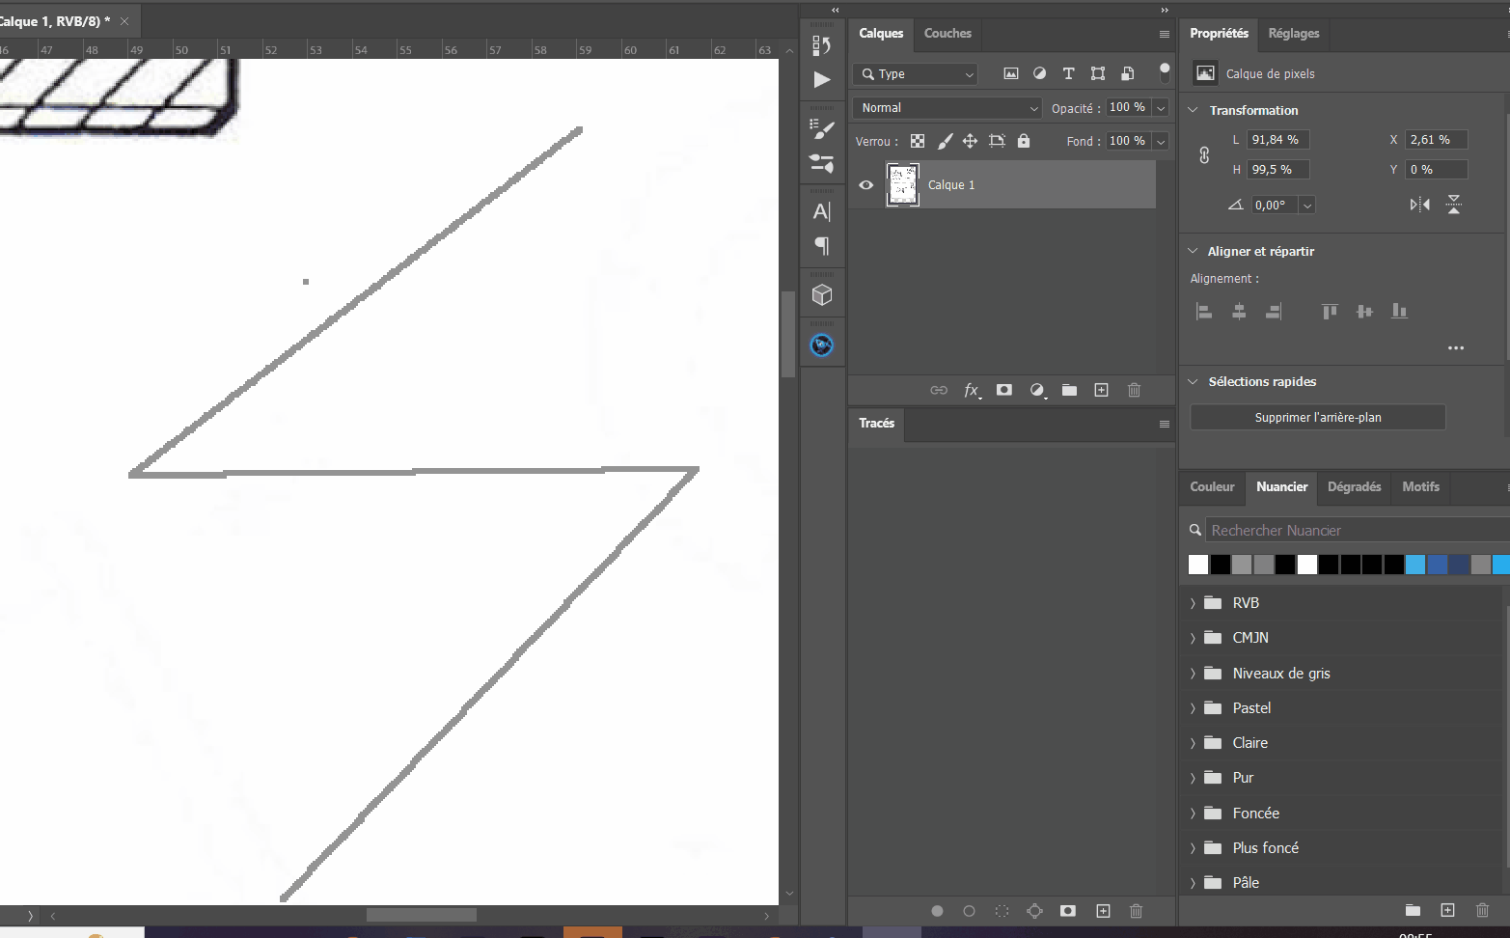The height and width of the screenshot is (938, 1510).
Task: Open the History panel icon
Action: click(822, 45)
